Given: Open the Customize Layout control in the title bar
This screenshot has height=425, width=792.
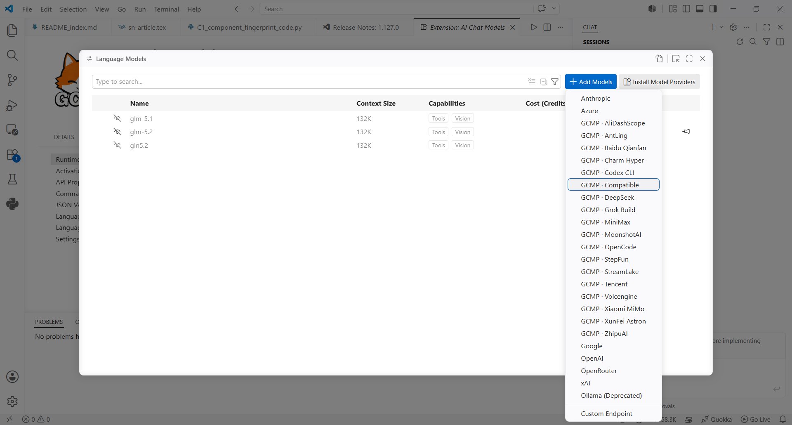Looking at the screenshot, I should click(x=673, y=9).
